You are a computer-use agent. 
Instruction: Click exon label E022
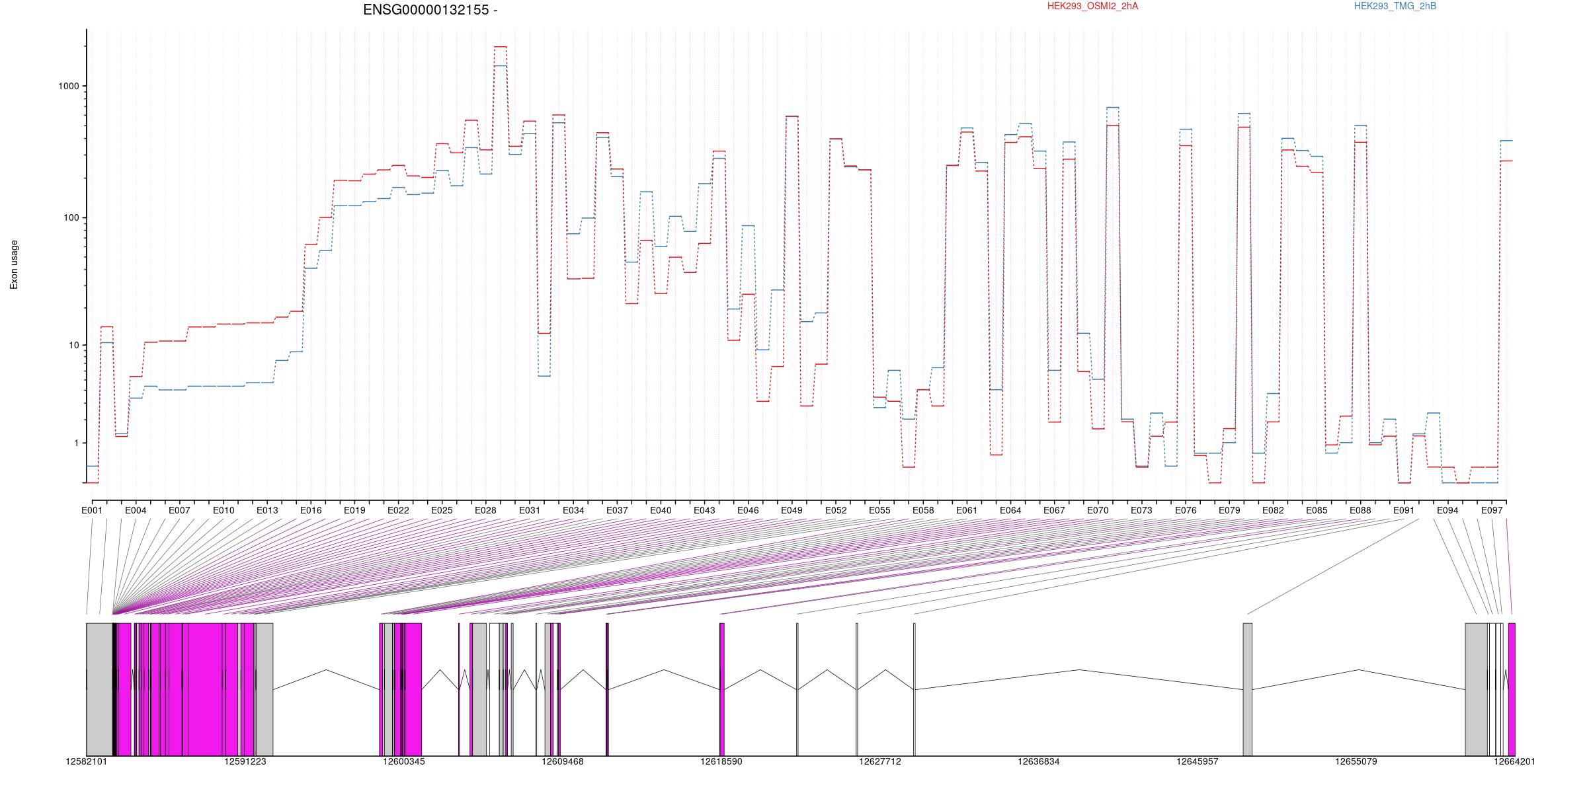pos(398,510)
